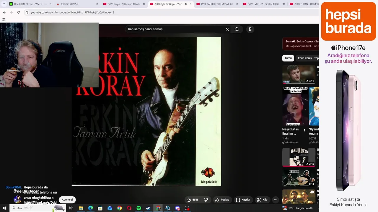Close the BTCUSD tab
378x212 pixels.
point(97,4)
